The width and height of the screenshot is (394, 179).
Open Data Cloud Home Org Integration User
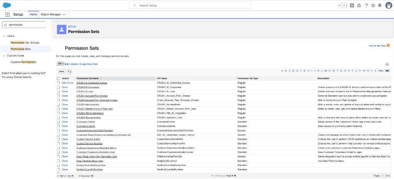[x=97, y=157]
